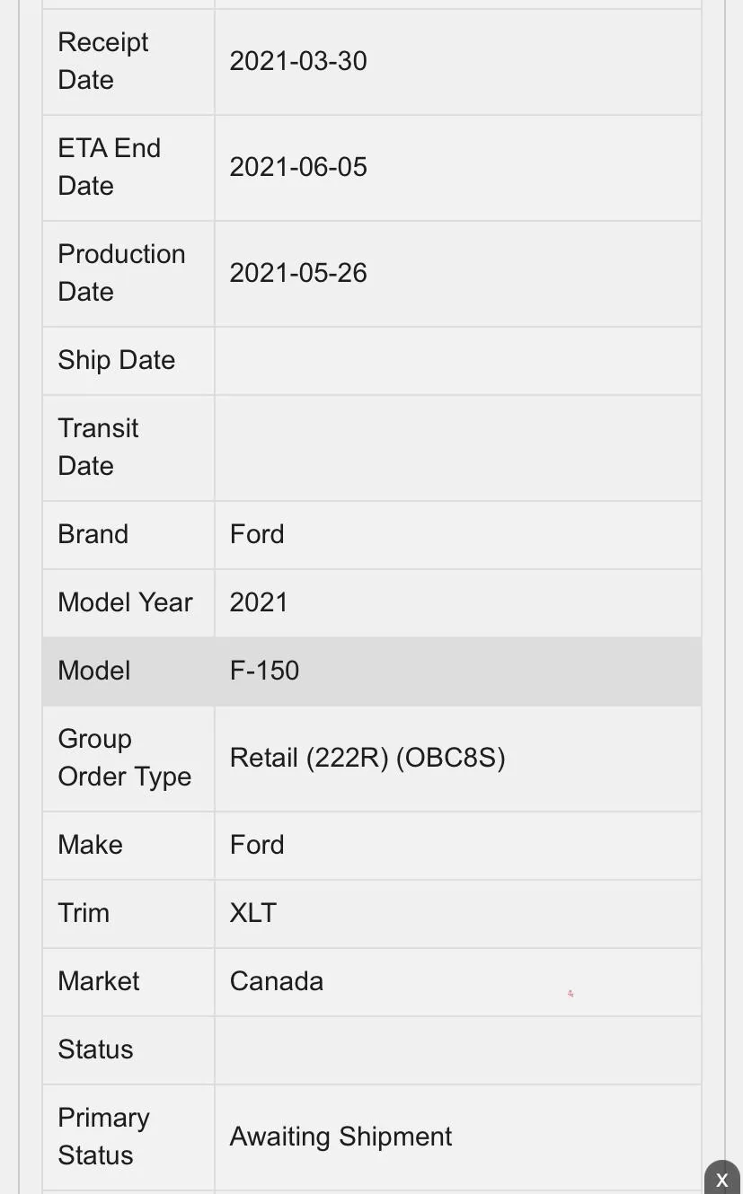The image size is (743, 1194).
Task: Click the Group Order Type label
Action: pos(124,758)
